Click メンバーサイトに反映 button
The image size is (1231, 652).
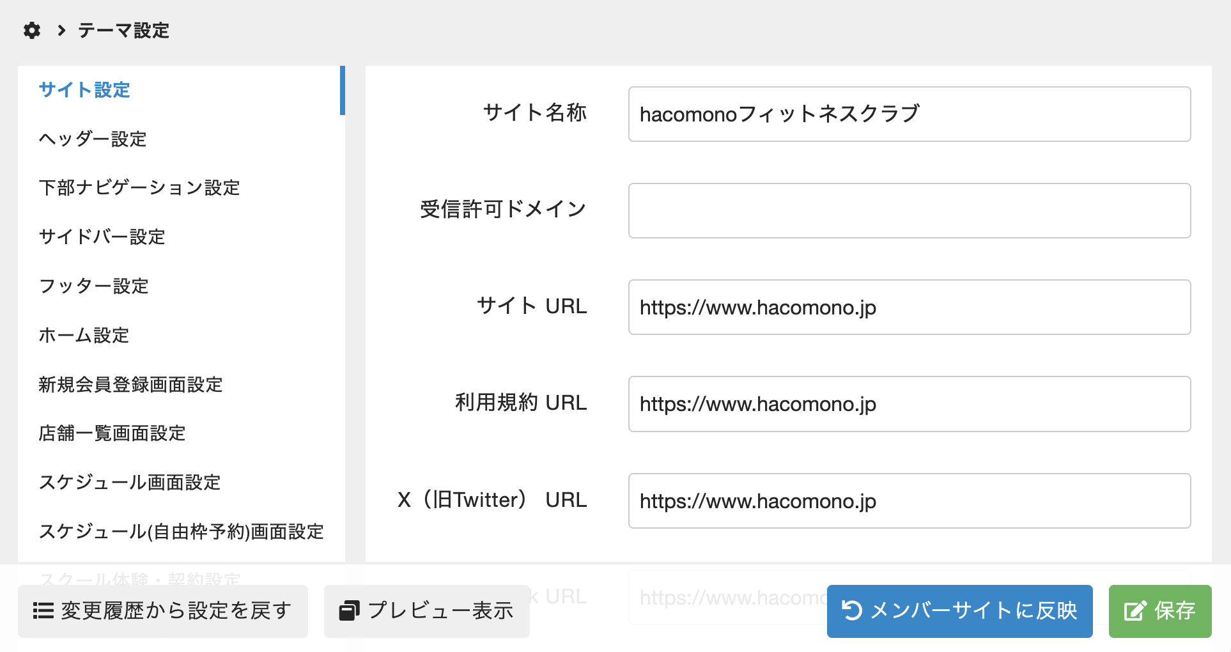coord(960,611)
